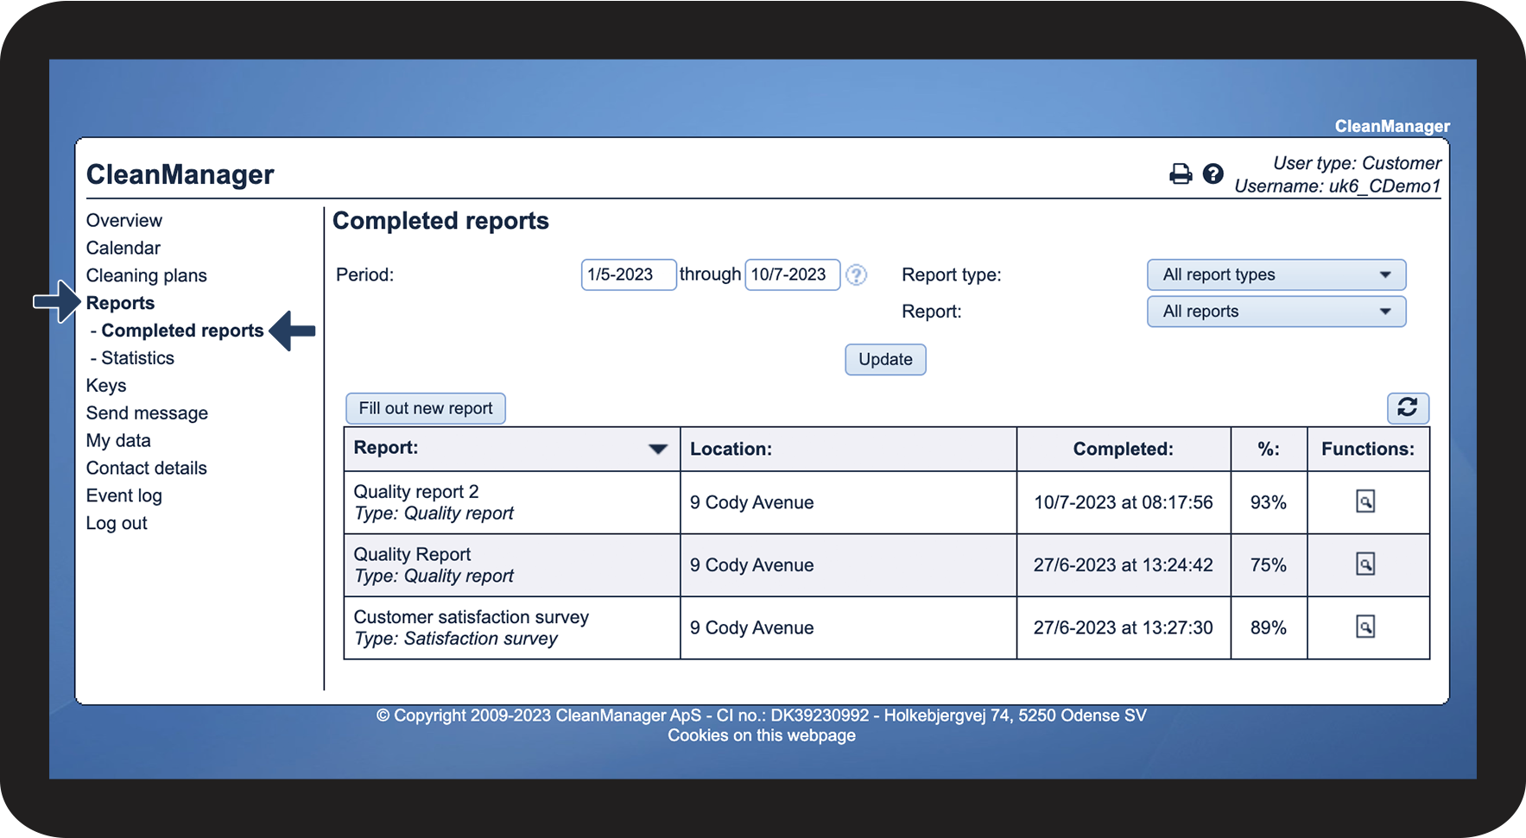This screenshot has width=1526, height=838.
Task: Click the period end date field
Action: [x=792, y=275]
